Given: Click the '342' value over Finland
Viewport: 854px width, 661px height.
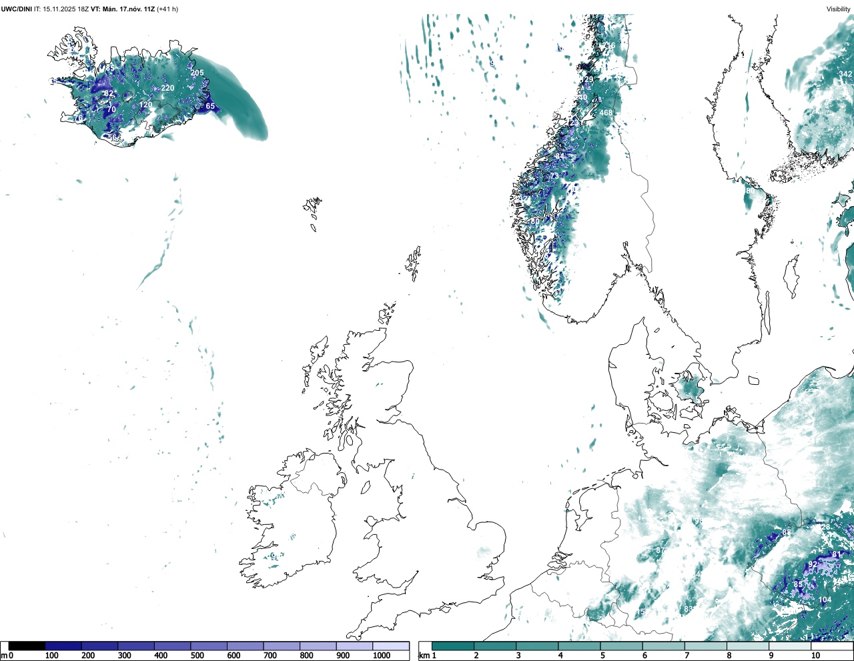Looking at the screenshot, I should pyautogui.click(x=845, y=74).
